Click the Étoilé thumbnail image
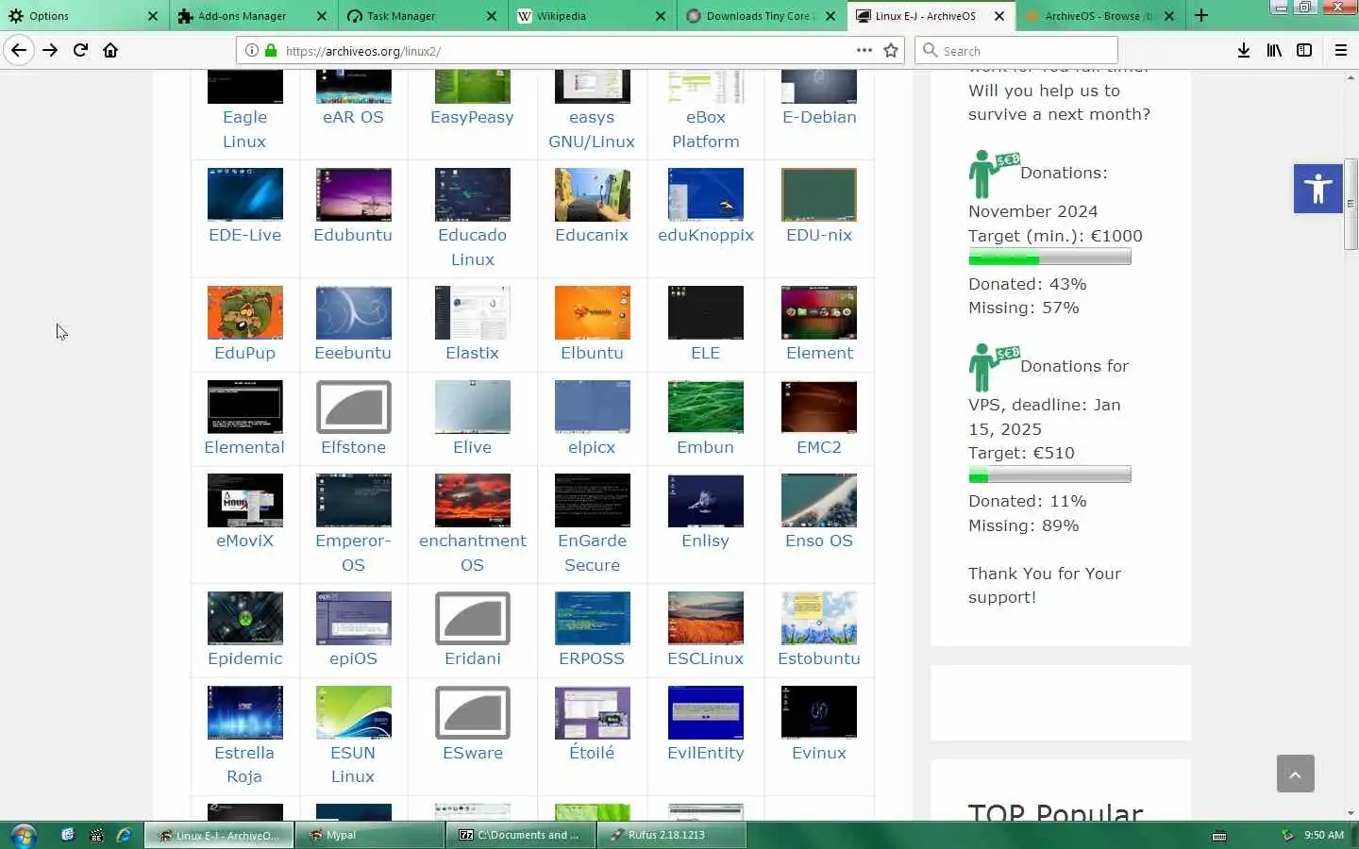The image size is (1359, 849). (592, 712)
